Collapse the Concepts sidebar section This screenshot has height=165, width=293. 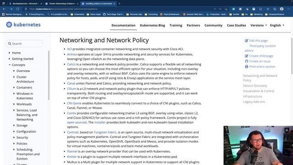tap(9, 65)
